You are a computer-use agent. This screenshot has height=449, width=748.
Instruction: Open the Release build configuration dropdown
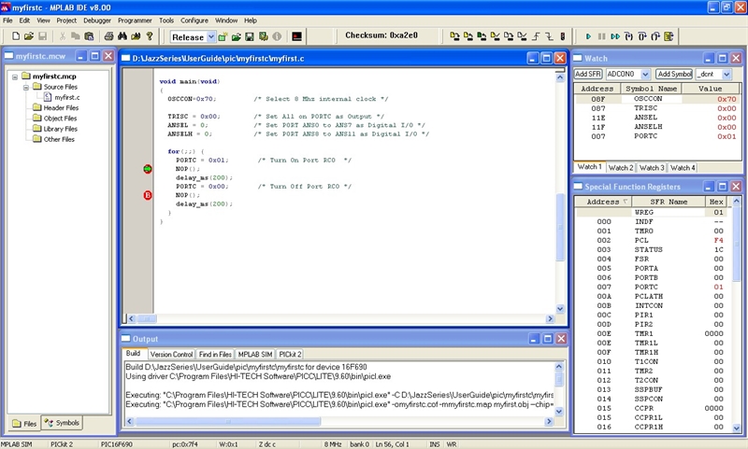pos(211,36)
